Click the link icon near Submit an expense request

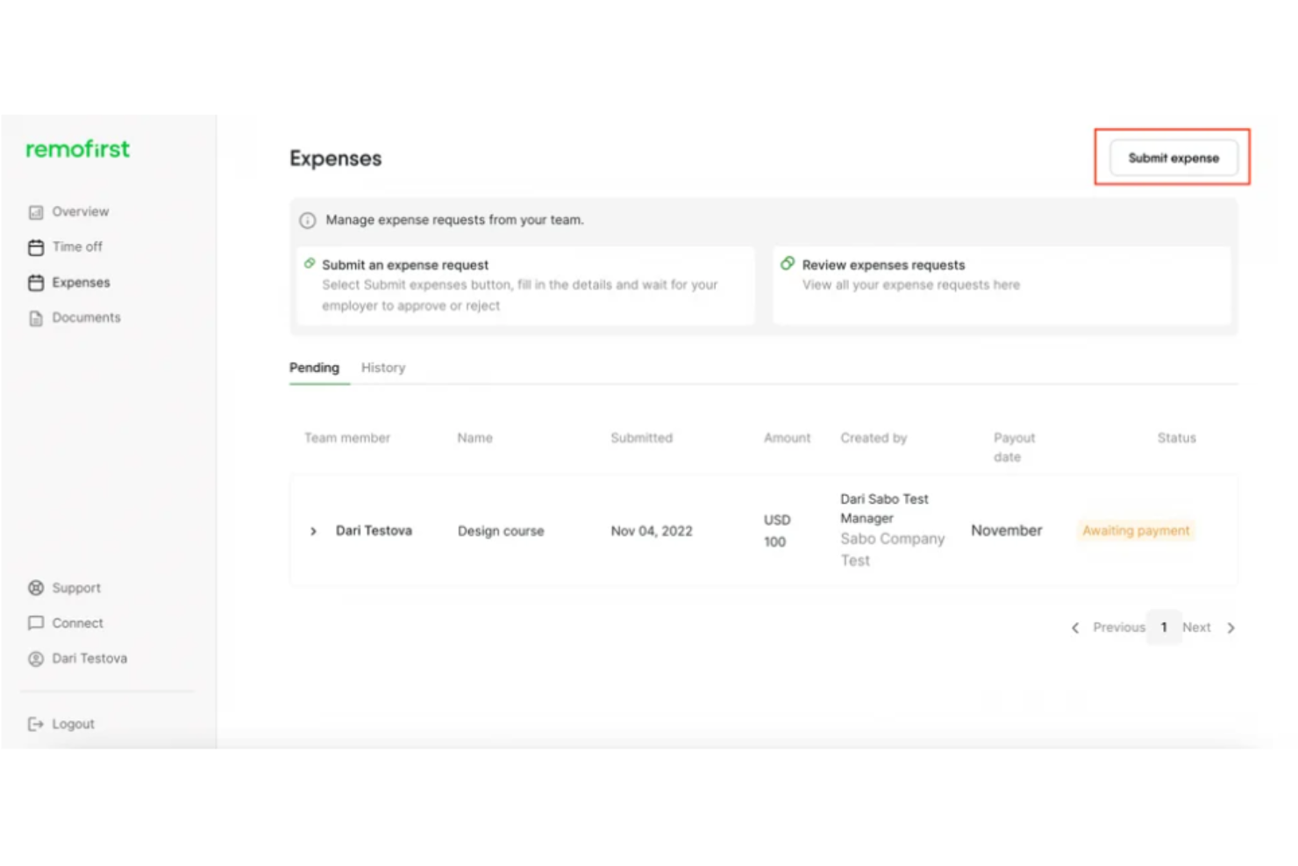point(310,263)
